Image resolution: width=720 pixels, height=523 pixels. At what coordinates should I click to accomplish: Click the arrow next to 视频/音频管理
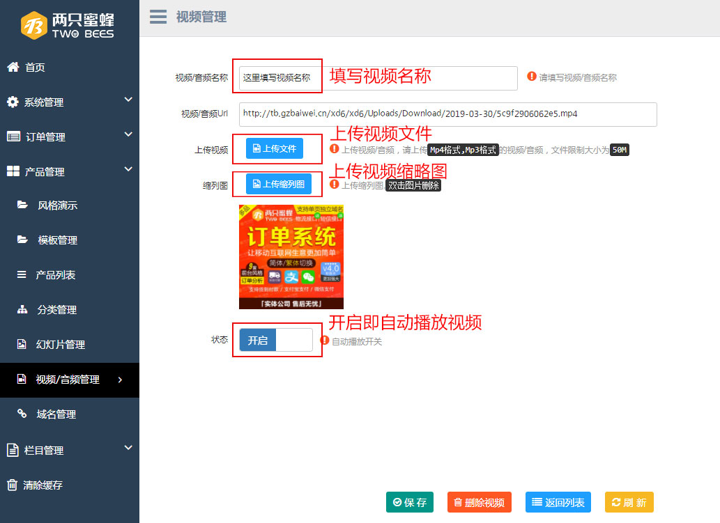click(x=121, y=380)
